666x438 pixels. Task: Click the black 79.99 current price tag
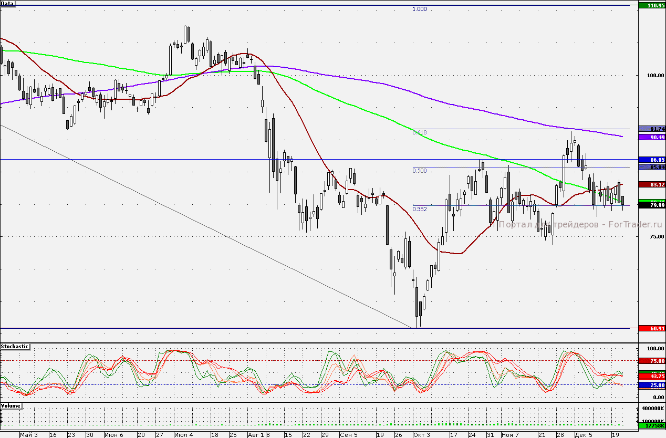651,205
